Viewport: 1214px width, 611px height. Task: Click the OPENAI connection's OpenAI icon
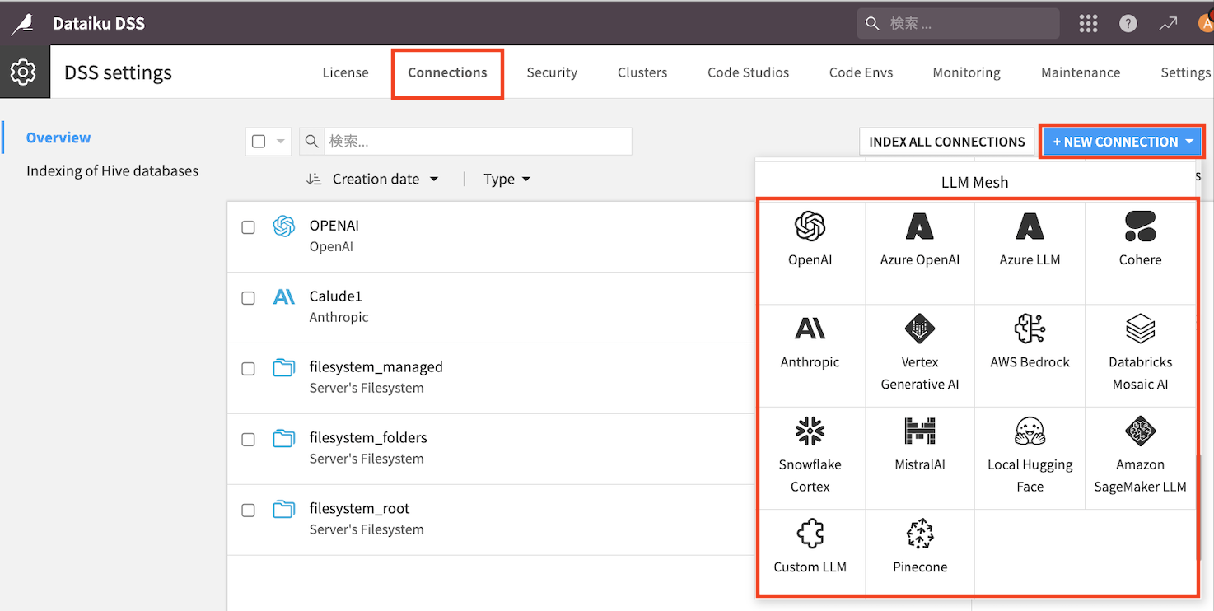[284, 226]
